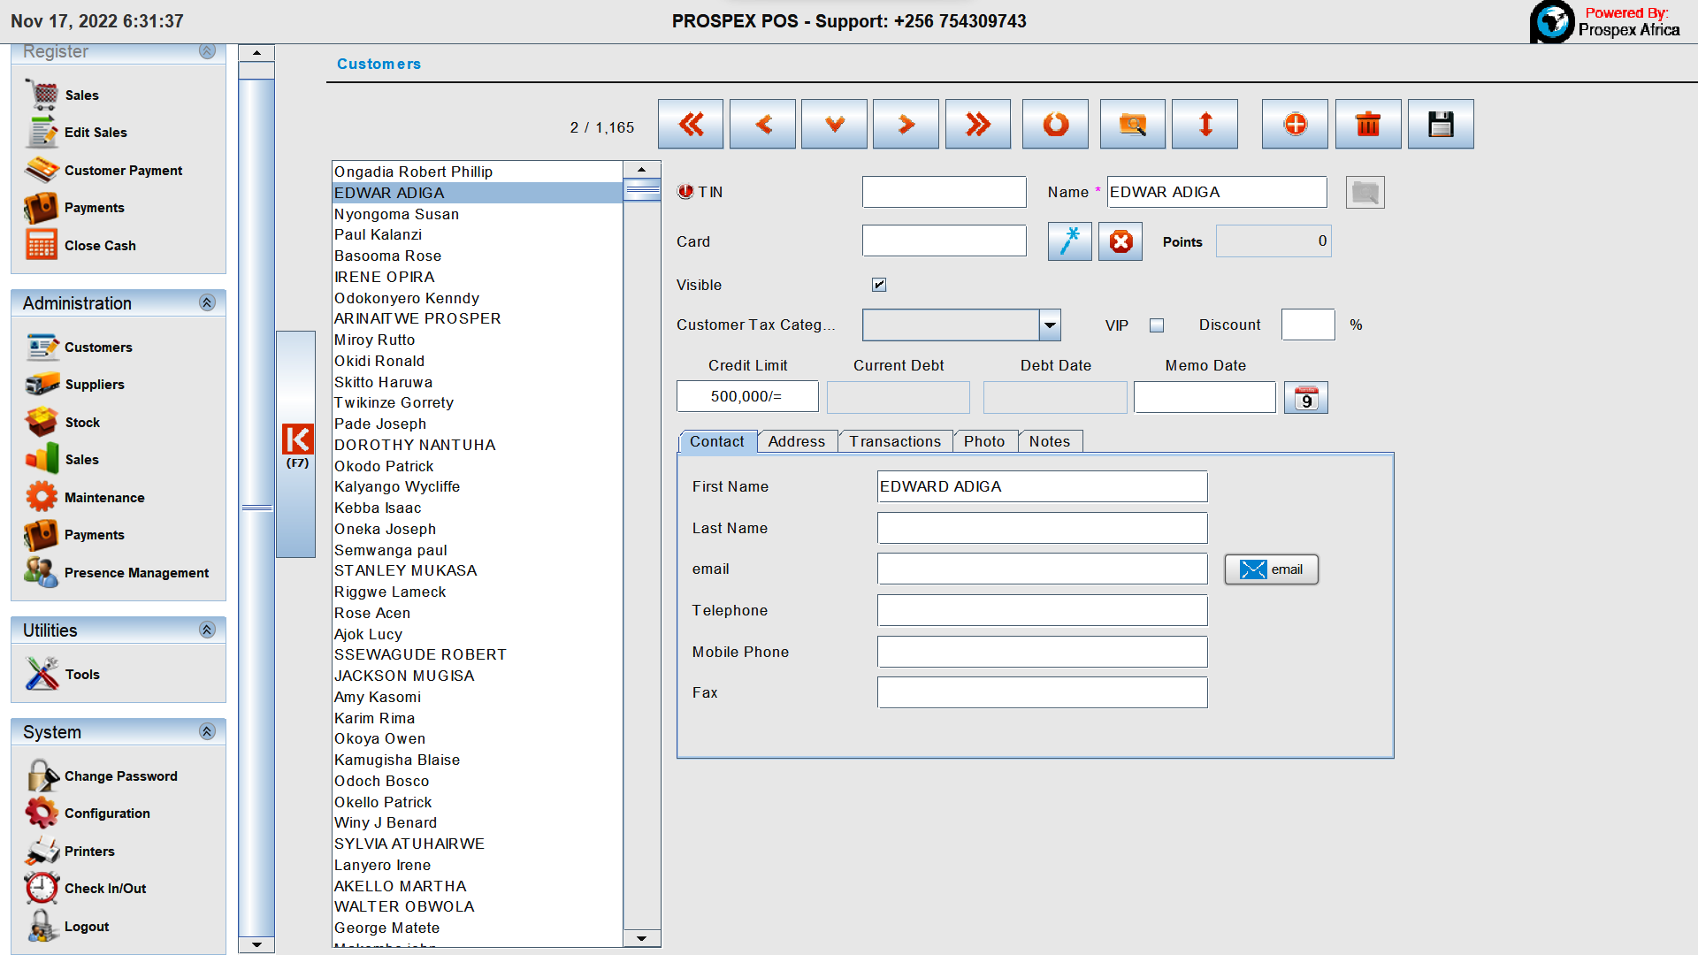Click the save floppy disk icon

tap(1440, 125)
